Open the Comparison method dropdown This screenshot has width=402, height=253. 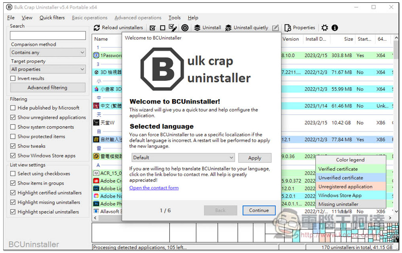pyautogui.click(x=48, y=53)
